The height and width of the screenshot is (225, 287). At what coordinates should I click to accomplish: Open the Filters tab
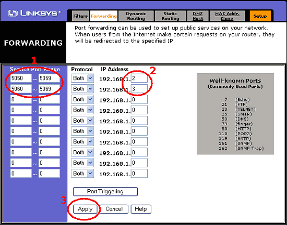coord(80,16)
